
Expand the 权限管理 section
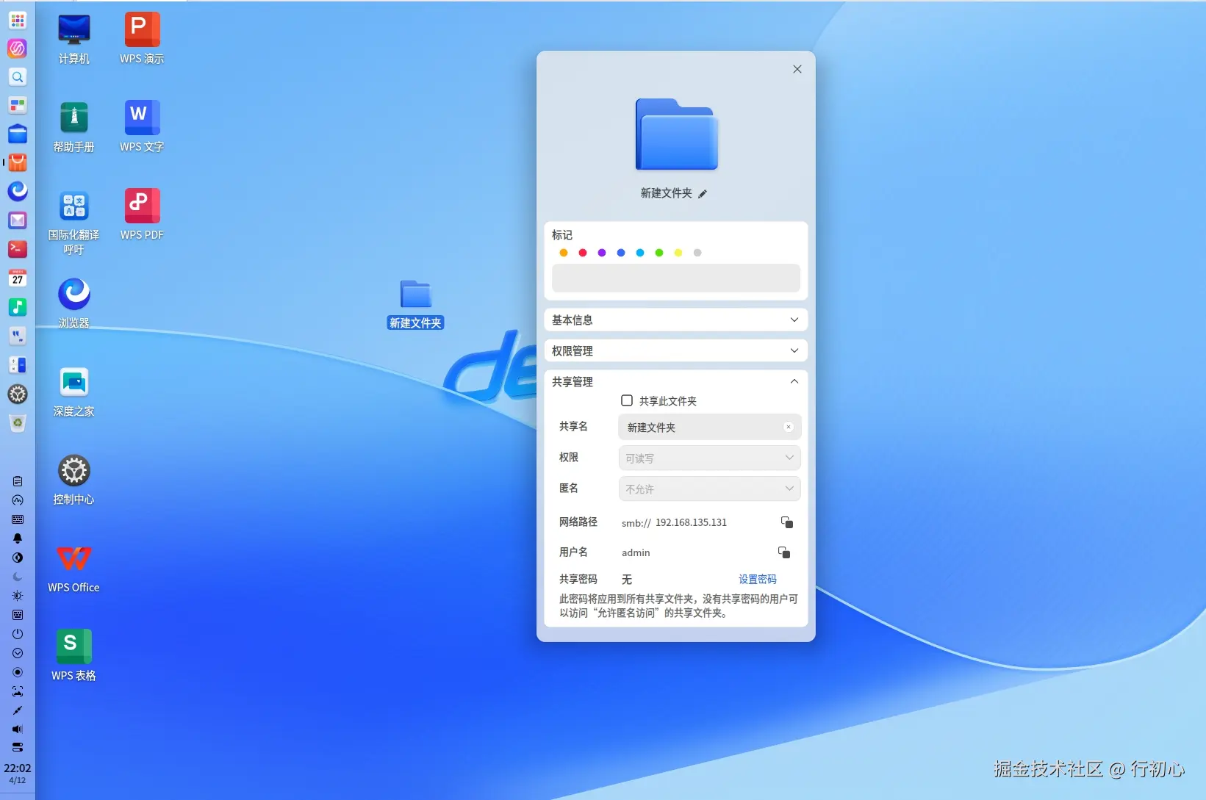676,350
